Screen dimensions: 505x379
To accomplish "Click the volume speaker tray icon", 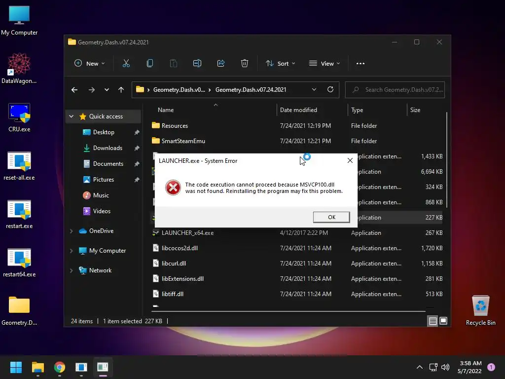I will pyautogui.click(x=445, y=367).
